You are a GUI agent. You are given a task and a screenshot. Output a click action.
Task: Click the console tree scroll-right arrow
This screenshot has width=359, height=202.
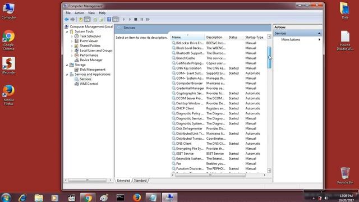click(111, 180)
